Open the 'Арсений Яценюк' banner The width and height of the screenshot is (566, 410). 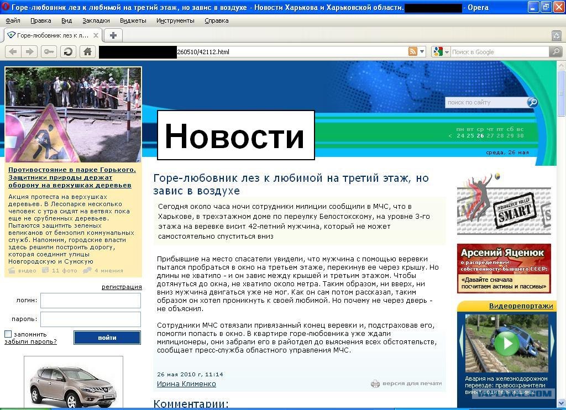click(x=504, y=268)
